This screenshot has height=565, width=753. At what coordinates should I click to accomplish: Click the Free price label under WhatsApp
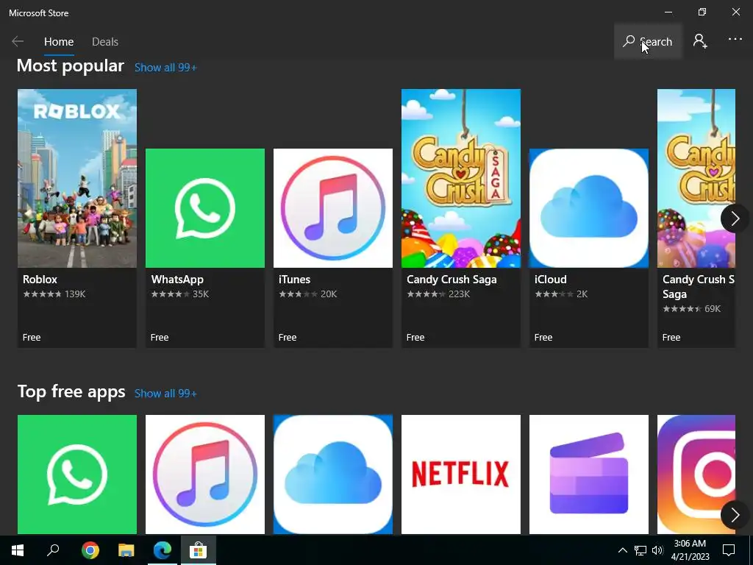[x=160, y=337]
